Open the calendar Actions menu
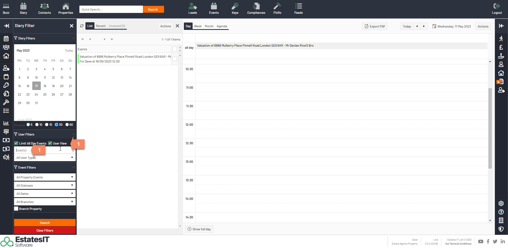This screenshot has width=508, height=248. [483, 26]
